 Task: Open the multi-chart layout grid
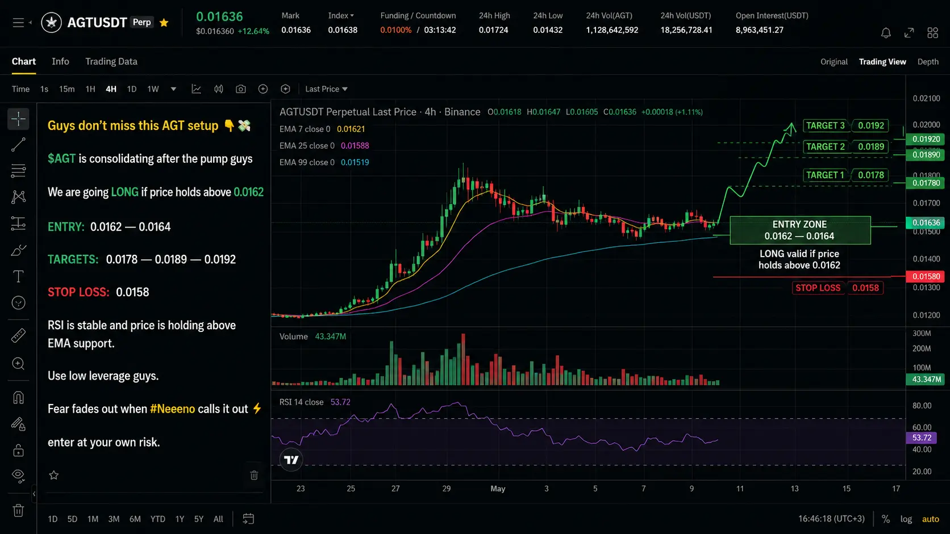[933, 33]
